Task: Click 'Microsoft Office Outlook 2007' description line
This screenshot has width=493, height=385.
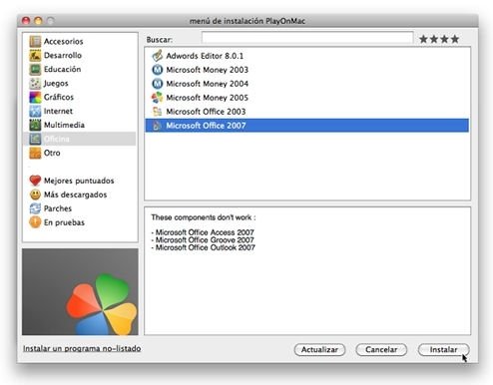Action: click(x=204, y=247)
